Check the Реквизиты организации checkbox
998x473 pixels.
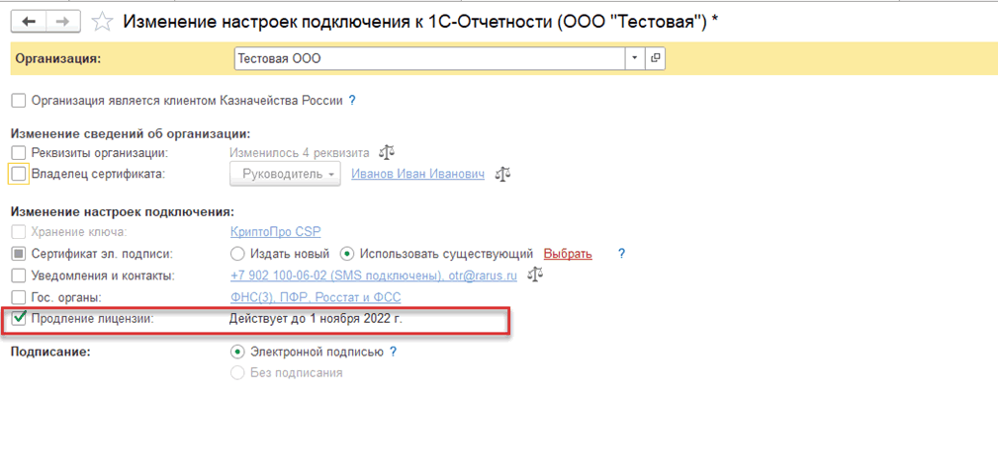(x=19, y=153)
